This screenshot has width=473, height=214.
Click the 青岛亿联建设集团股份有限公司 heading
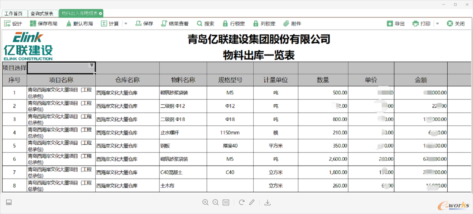pyautogui.click(x=259, y=39)
